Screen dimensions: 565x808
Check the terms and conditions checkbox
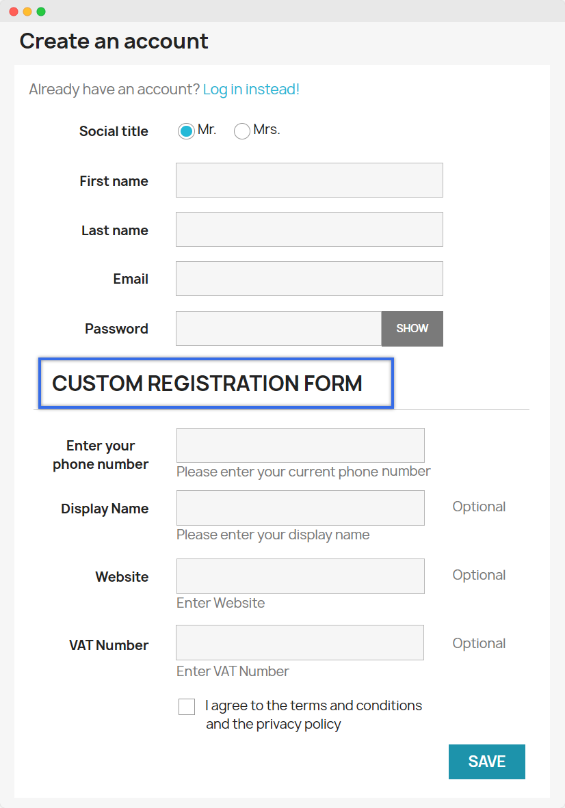point(187,707)
